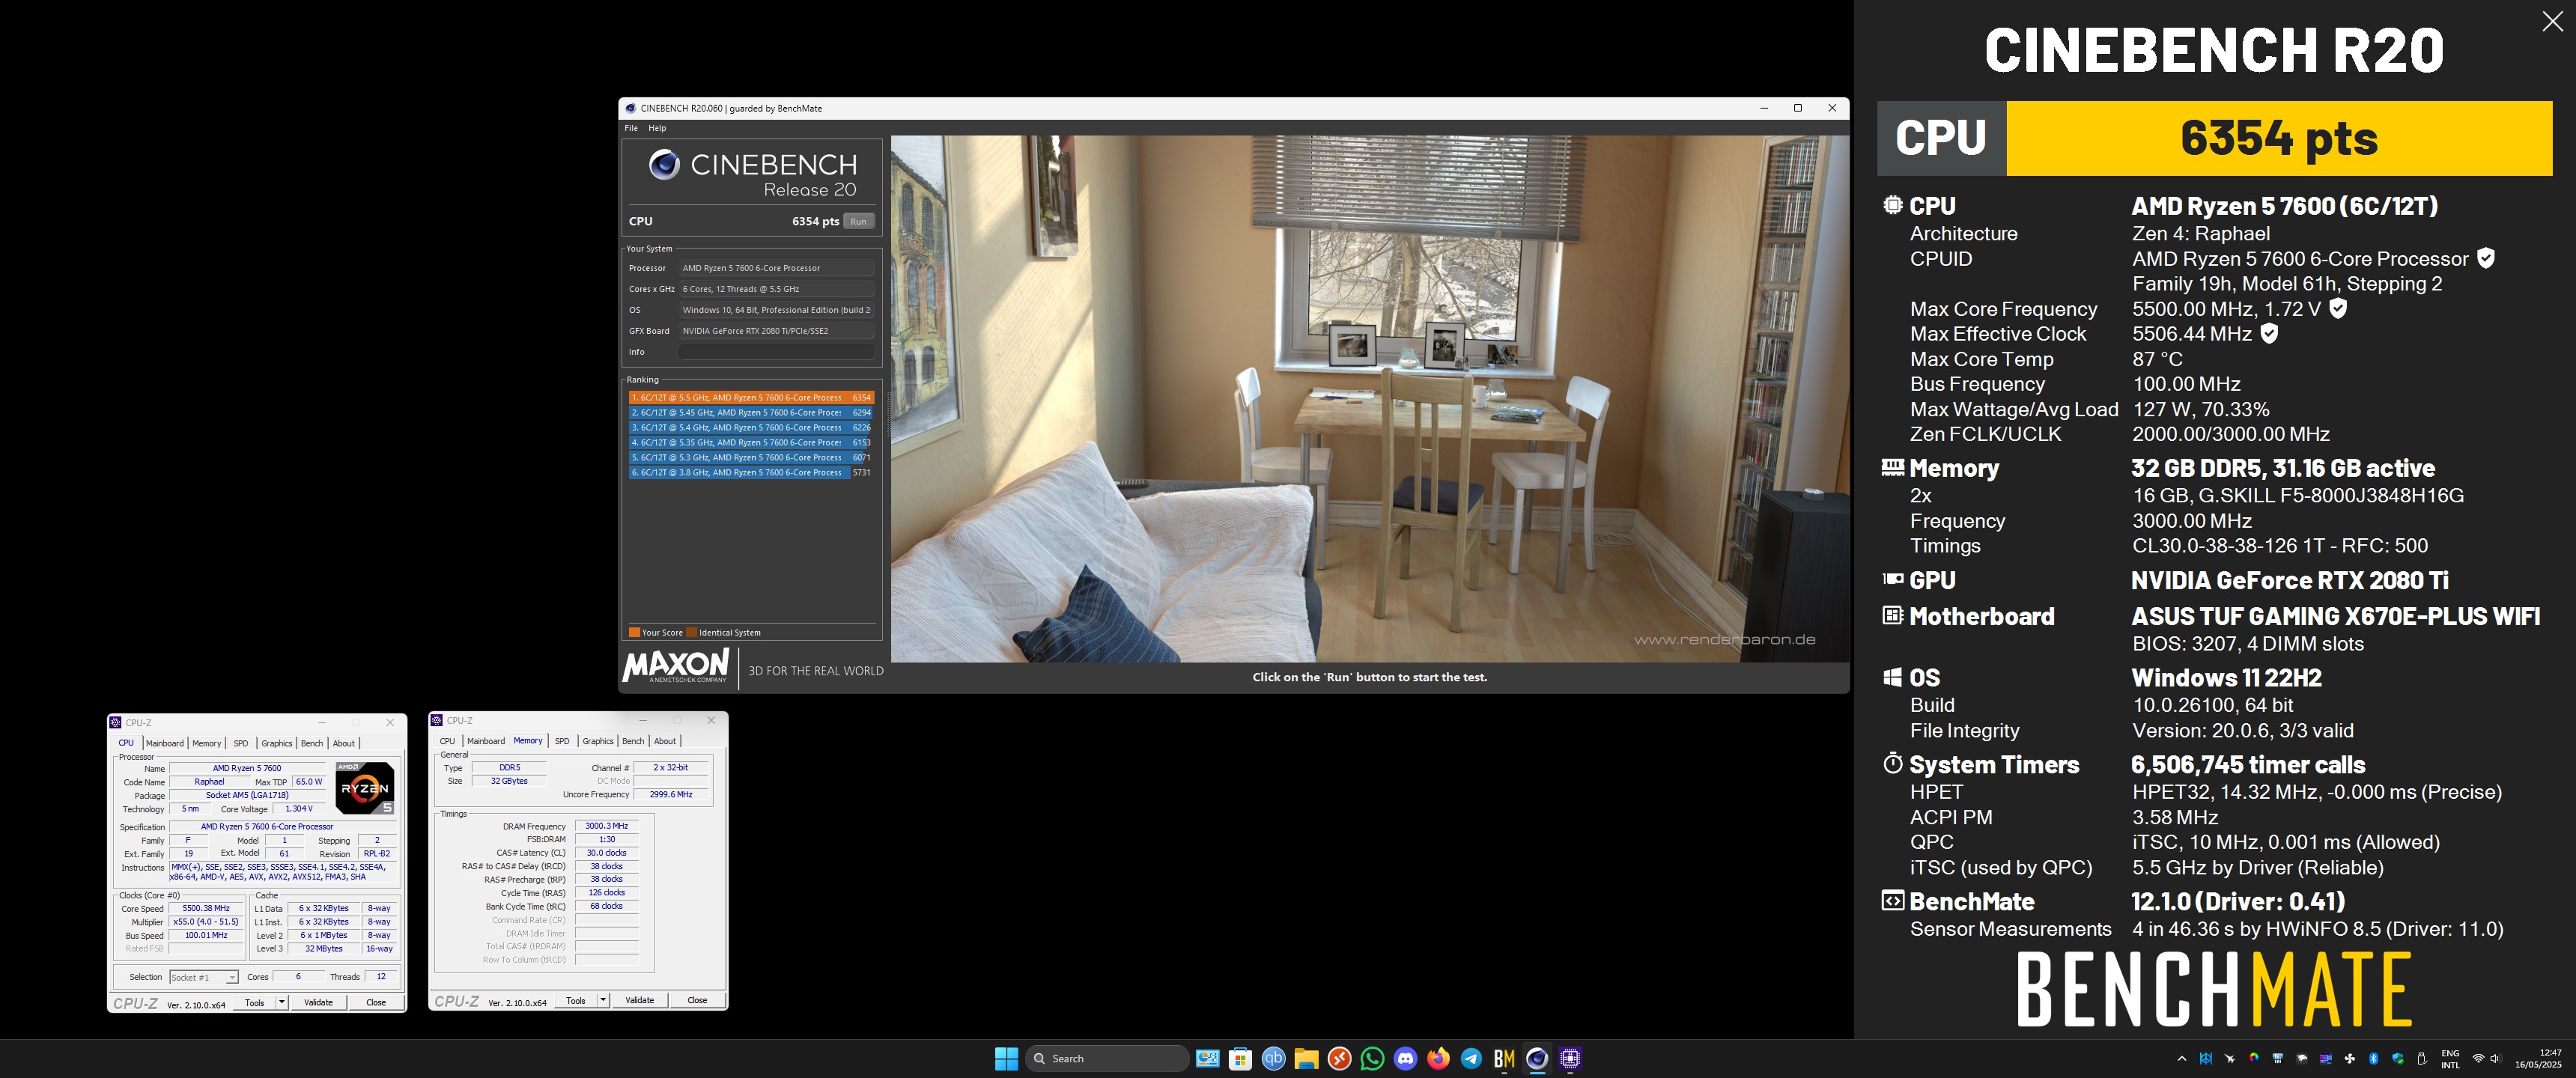Viewport: 2576px width, 1078px height.
Task: Select ranking row 5 with 6071 score
Action: pyautogui.click(x=751, y=457)
